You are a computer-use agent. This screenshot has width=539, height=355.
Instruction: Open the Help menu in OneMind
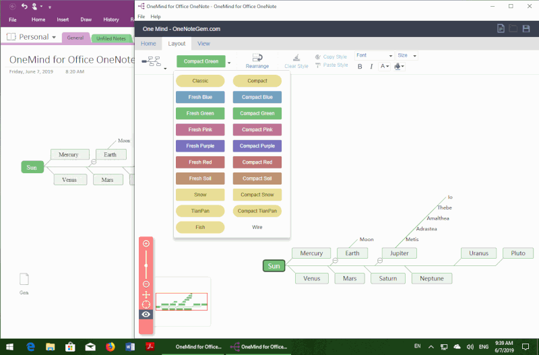[156, 16]
